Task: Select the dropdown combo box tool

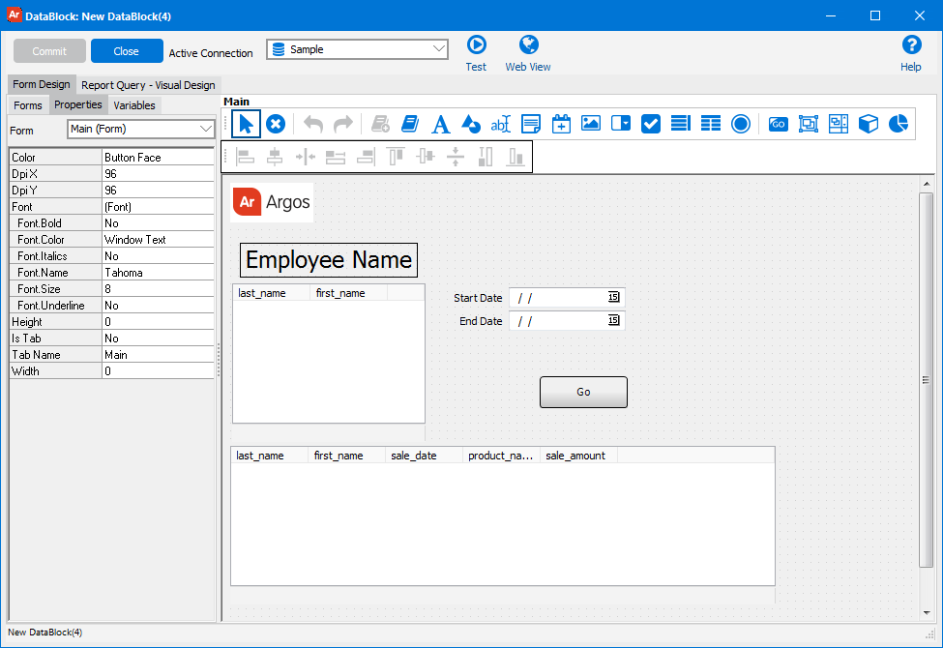Action: pyautogui.click(x=621, y=124)
